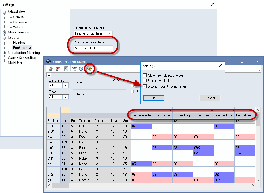
Task: Open Print-name for students dropdown
Action: [x=110, y=48]
